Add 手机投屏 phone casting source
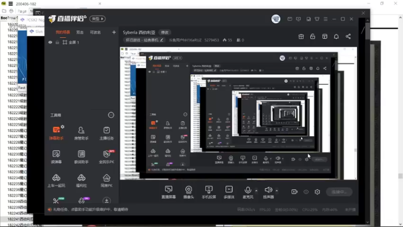Screen dimensions: 403x227 click(x=209, y=192)
